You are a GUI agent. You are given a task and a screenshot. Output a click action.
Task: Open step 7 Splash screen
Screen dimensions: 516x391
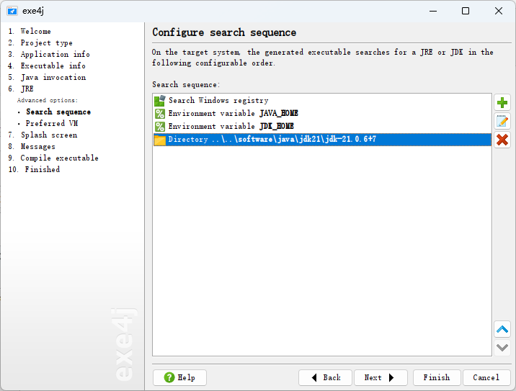[x=43, y=135]
